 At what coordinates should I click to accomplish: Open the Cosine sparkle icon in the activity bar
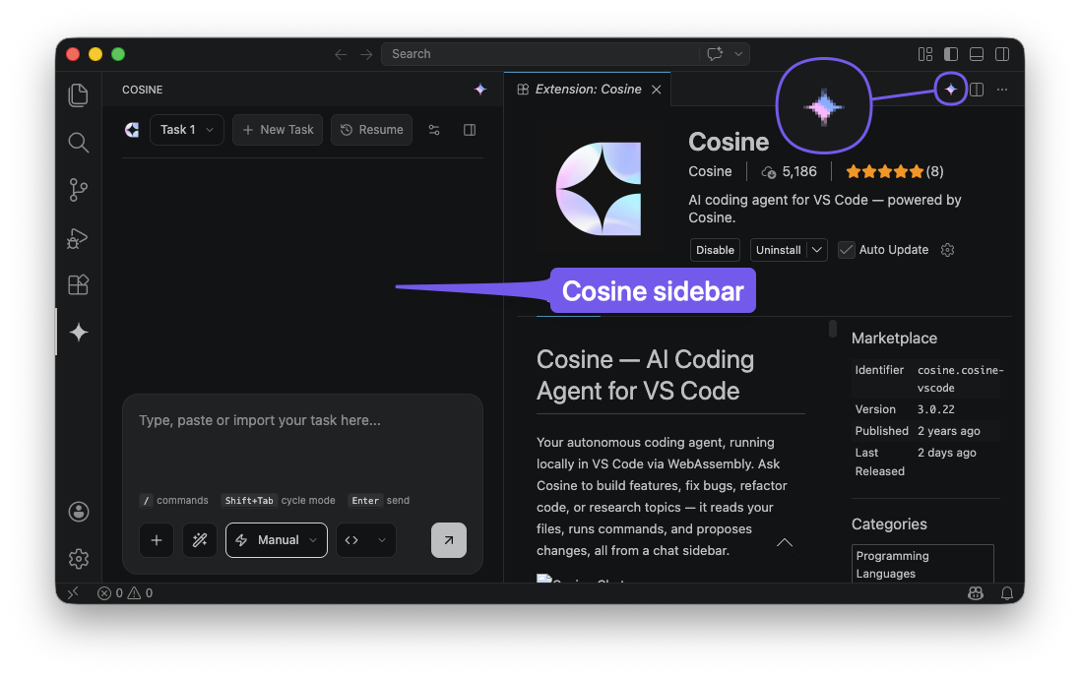(79, 332)
